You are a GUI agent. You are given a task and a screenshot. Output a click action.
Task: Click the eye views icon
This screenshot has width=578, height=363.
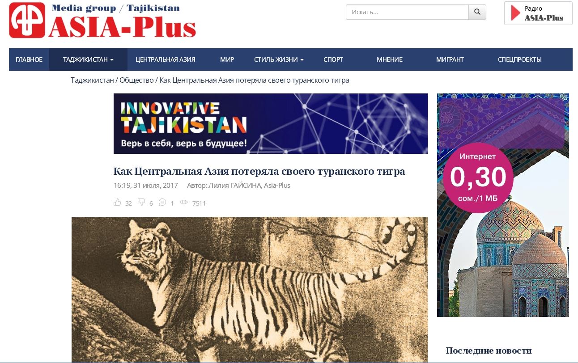pos(183,203)
